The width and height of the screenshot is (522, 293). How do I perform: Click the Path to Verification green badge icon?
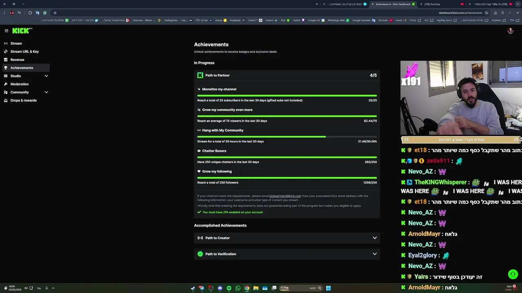pyautogui.click(x=200, y=254)
